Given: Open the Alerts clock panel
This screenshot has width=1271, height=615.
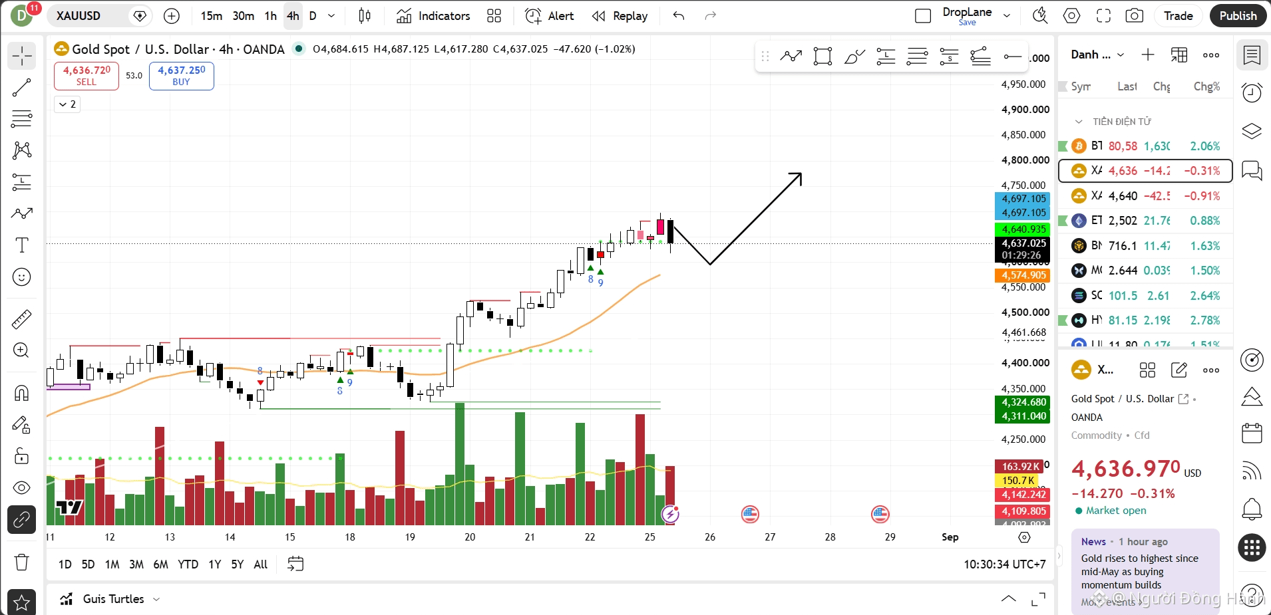Looking at the screenshot, I should 1252,92.
